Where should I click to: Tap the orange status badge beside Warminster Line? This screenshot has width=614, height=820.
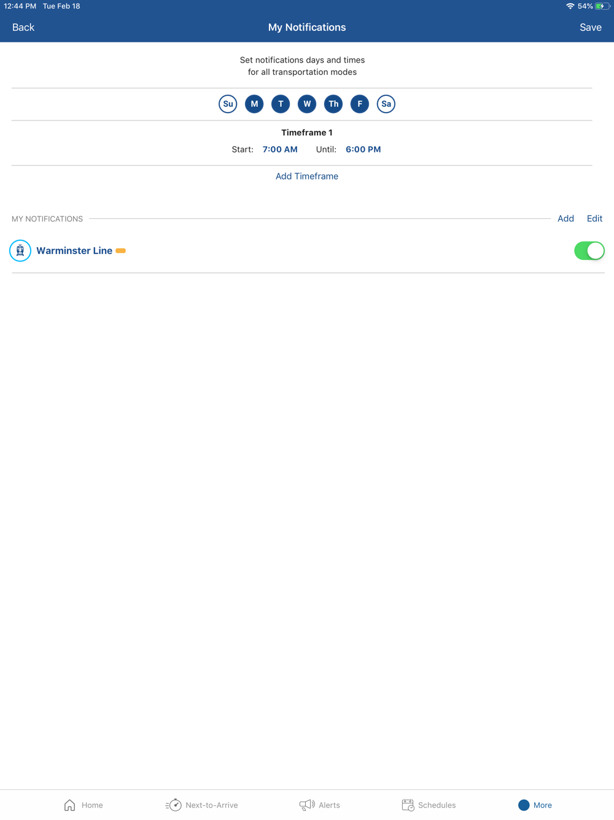[x=121, y=251]
